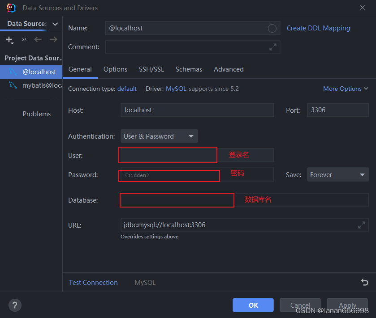Focus the Port field showing 3306
This screenshot has height=318, width=376.
pos(338,110)
